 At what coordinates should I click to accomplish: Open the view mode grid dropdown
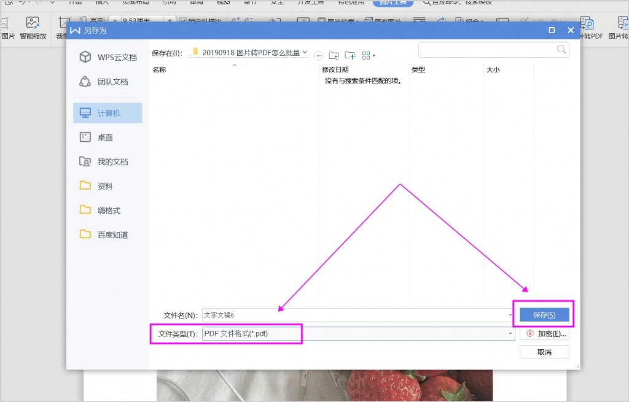[x=369, y=55]
